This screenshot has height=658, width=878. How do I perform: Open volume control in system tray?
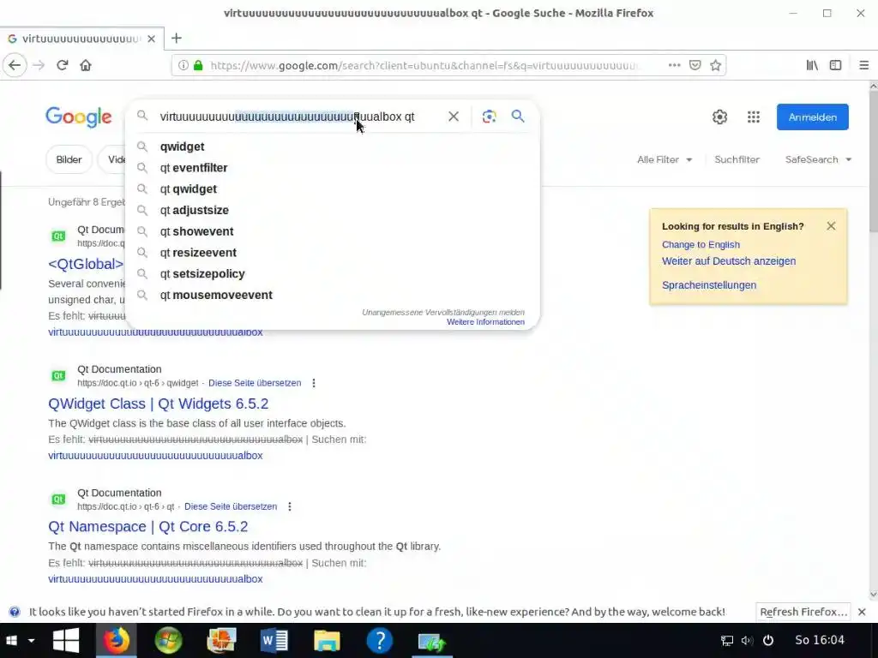747,640
